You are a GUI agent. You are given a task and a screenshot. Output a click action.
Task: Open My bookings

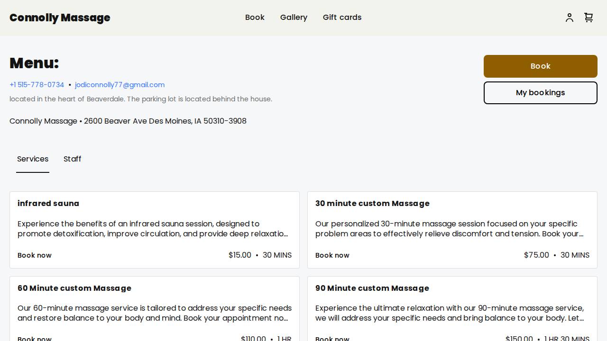coord(540,93)
